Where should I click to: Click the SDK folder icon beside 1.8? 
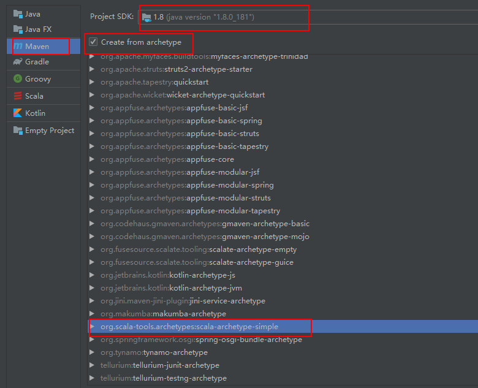146,18
